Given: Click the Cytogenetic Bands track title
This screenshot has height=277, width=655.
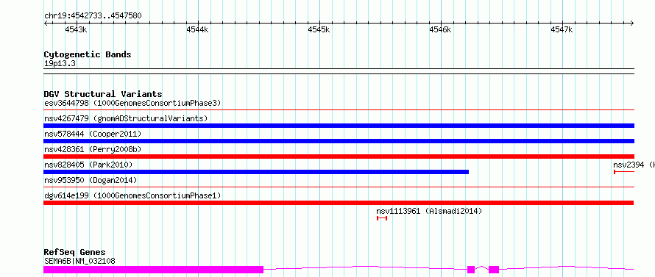Looking at the screenshot, I should pos(88,54).
